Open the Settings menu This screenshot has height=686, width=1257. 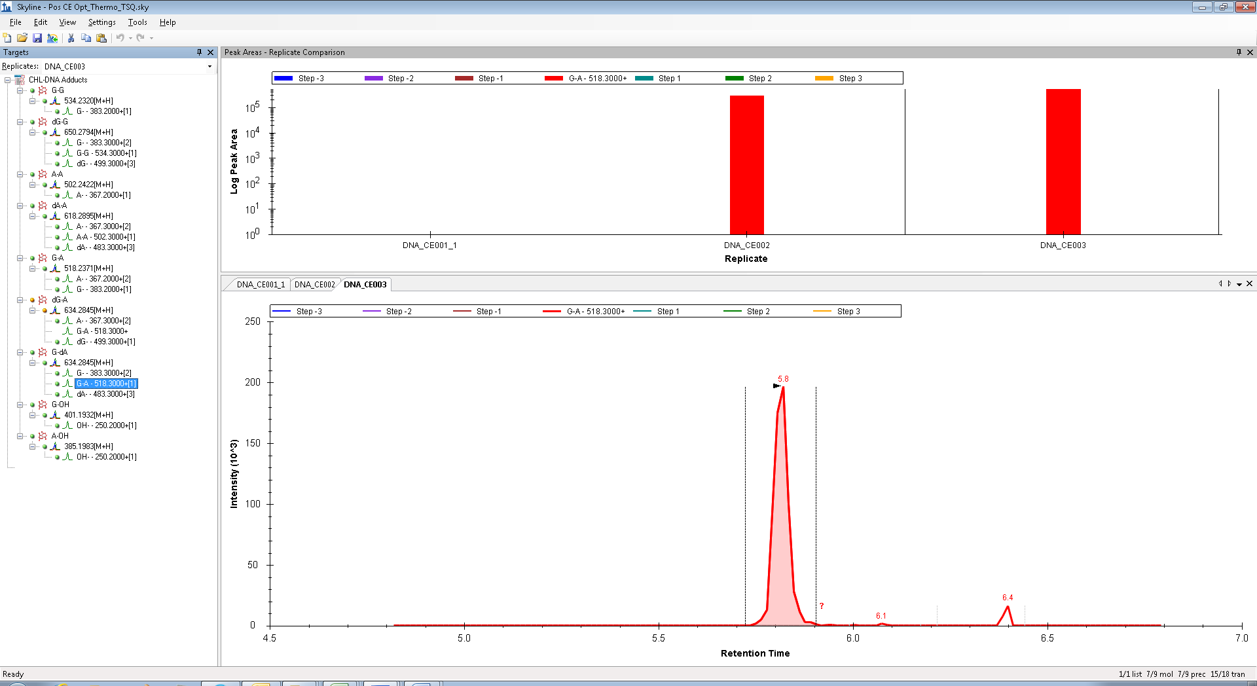pyautogui.click(x=101, y=22)
